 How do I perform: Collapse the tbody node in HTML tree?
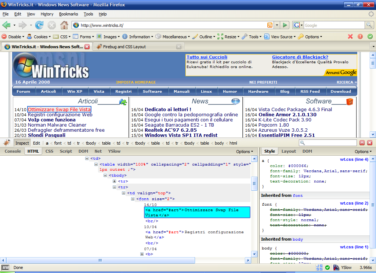105,175
